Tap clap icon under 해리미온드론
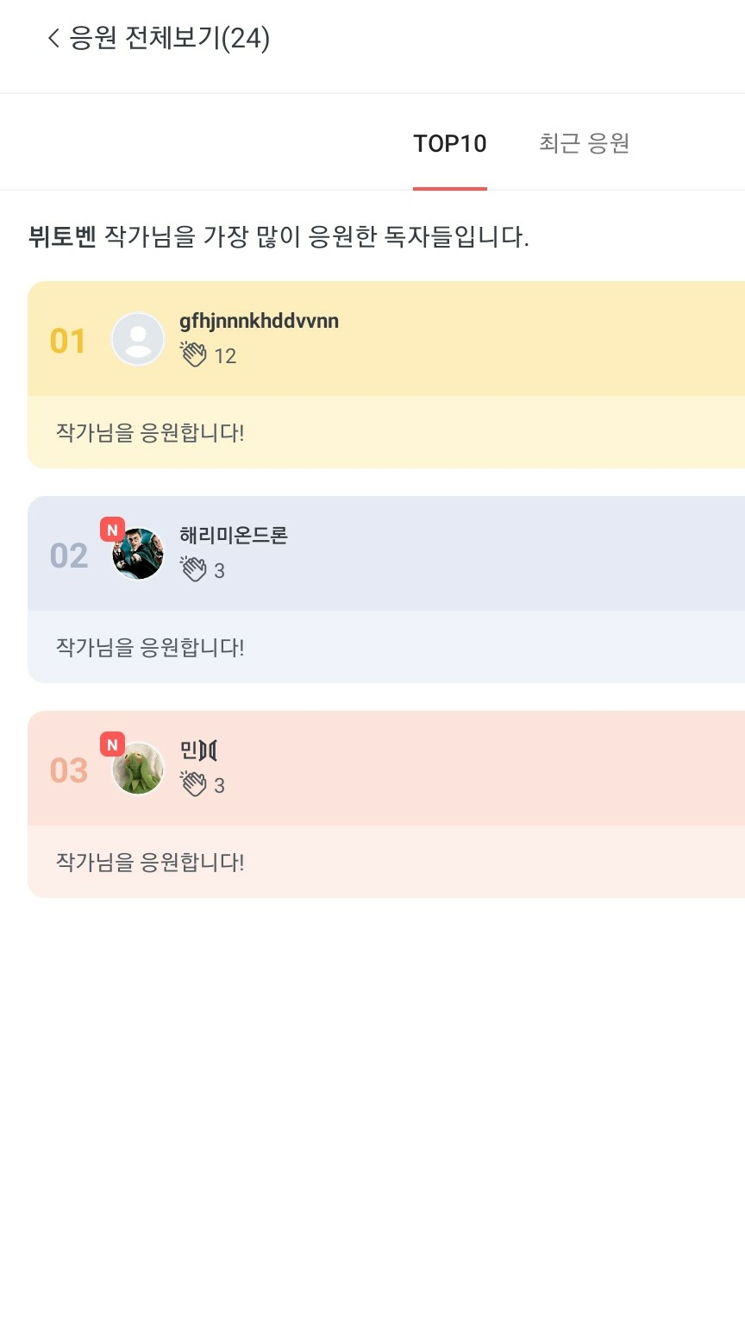The image size is (745, 1325). [x=194, y=569]
